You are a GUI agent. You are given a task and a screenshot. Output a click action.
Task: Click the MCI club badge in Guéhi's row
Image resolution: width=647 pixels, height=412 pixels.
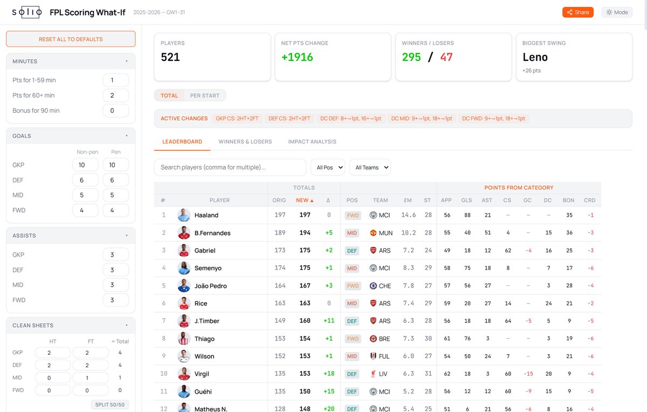pos(373,392)
